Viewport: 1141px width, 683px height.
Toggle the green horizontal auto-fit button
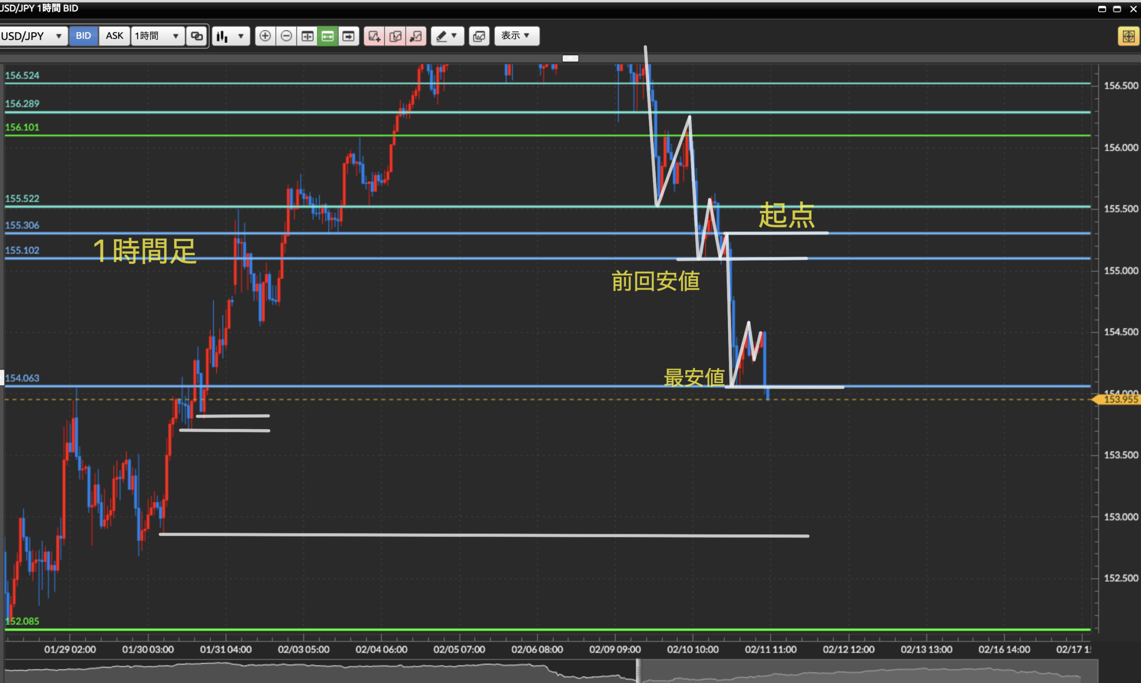(x=328, y=36)
